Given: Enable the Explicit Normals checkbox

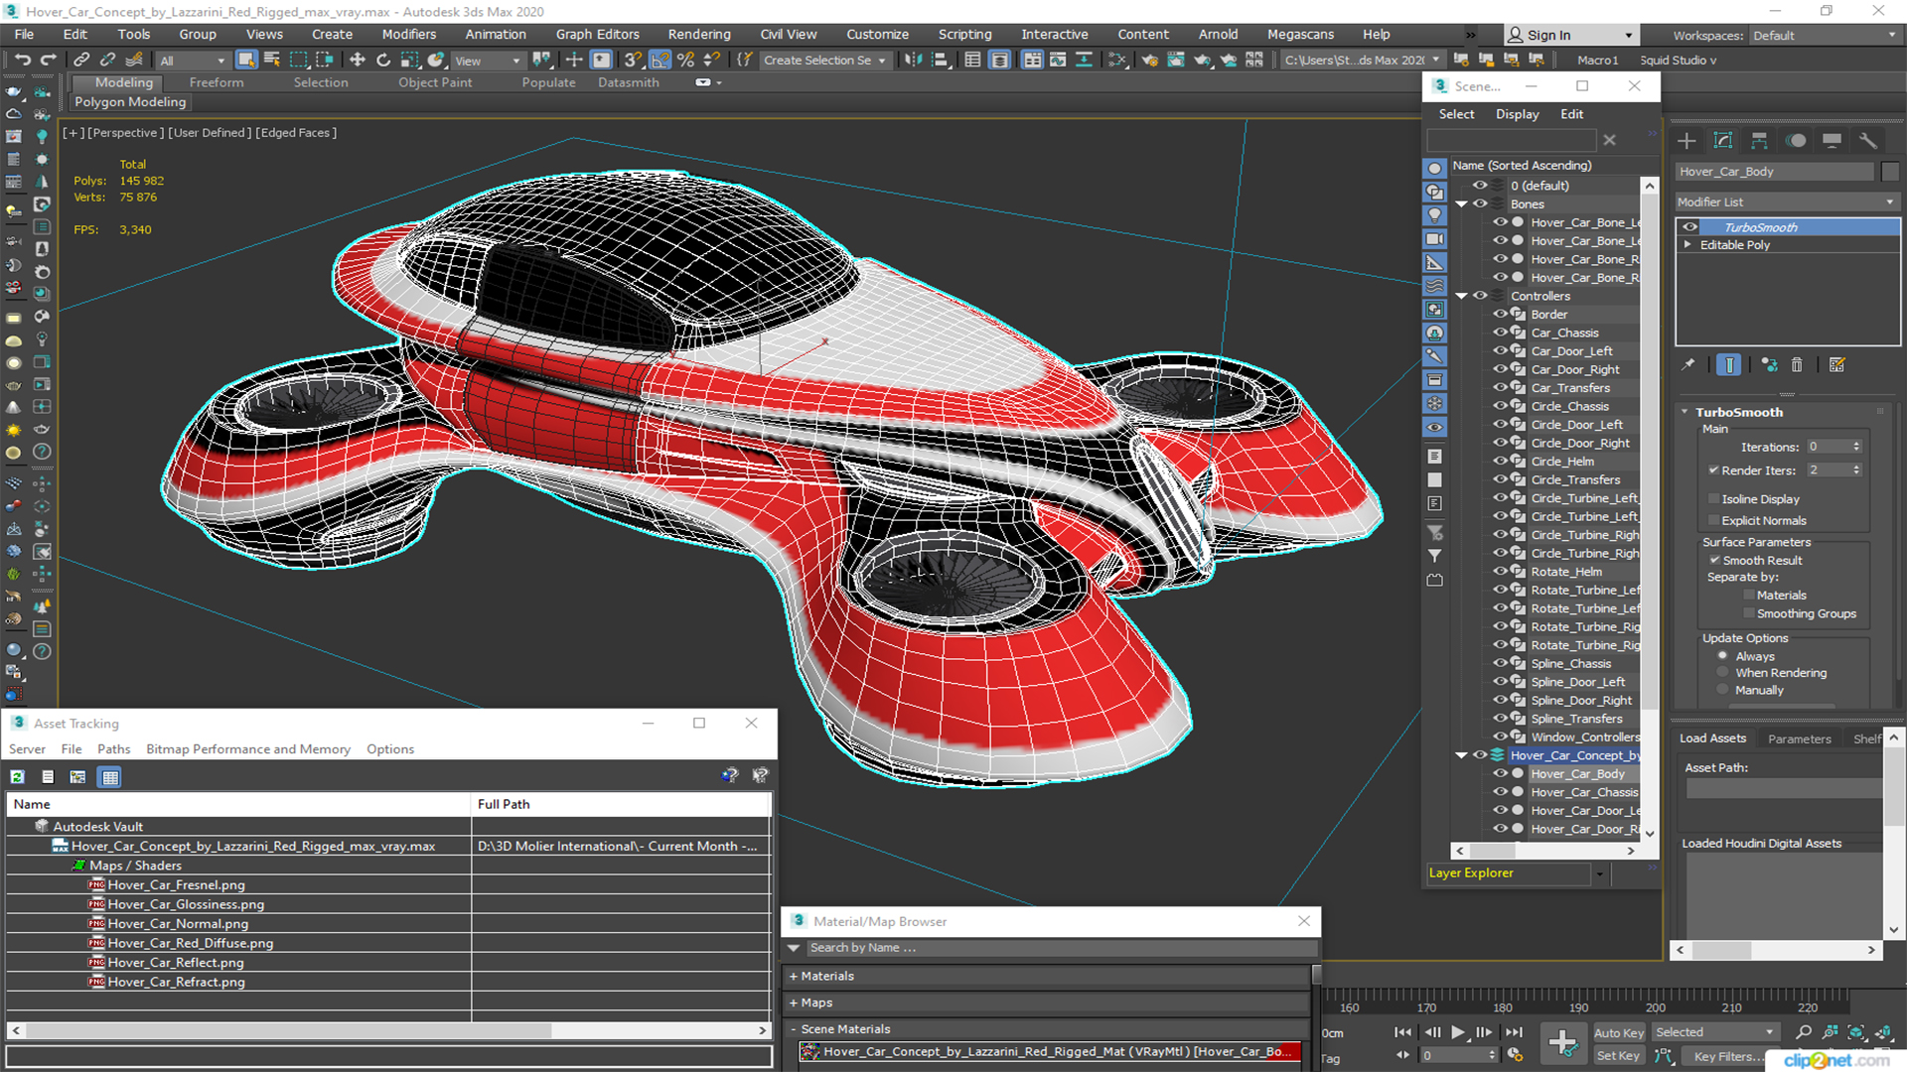Looking at the screenshot, I should click(x=1713, y=521).
